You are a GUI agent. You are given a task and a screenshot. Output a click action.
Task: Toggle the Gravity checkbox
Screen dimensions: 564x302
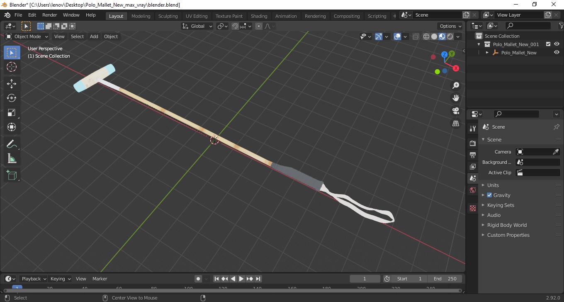pos(489,195)
